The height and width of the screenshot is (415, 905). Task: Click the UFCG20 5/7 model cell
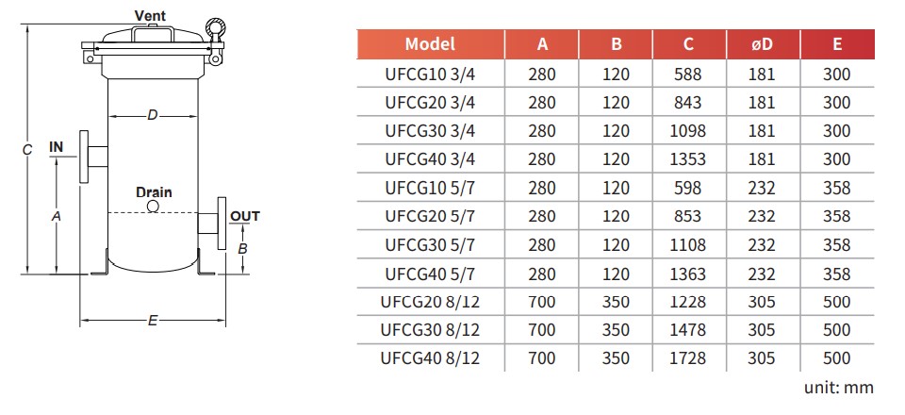pyautogui.click(x=430, y=216)
